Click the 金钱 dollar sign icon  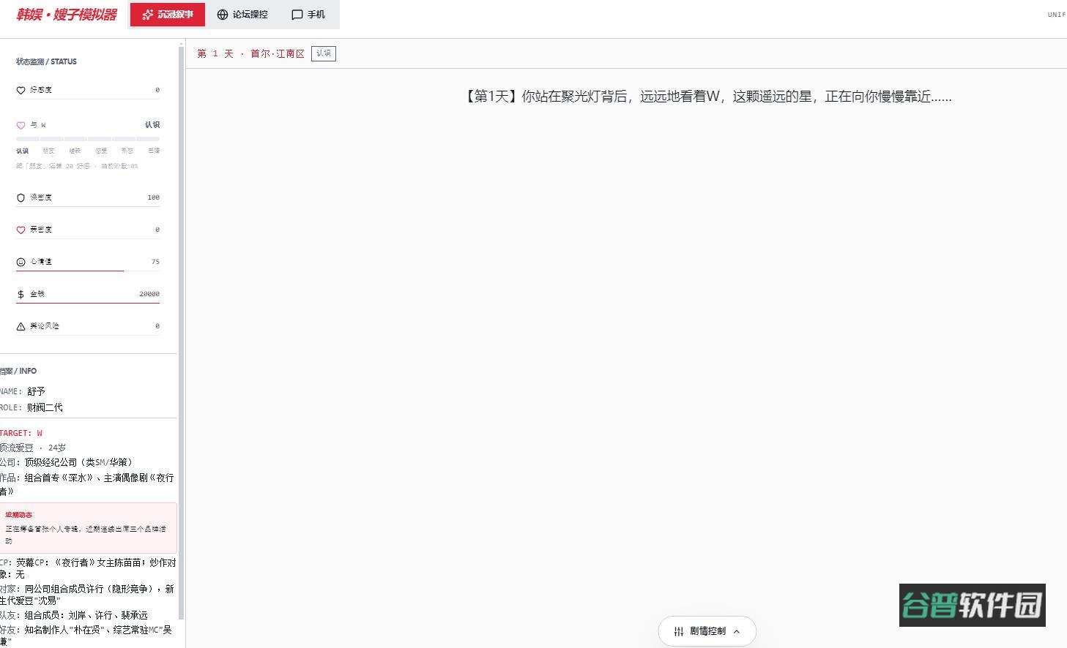pyautogui.click(x=21, y=294)
